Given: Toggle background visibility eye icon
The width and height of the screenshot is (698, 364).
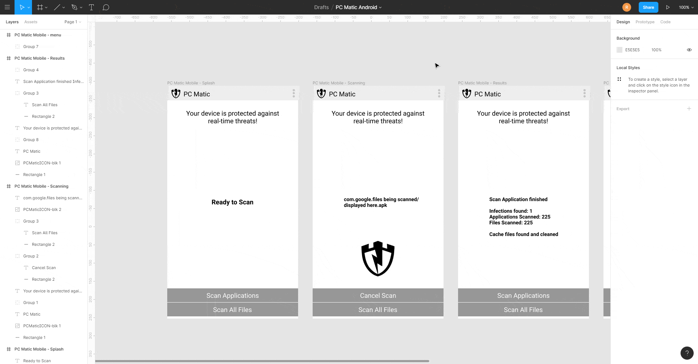Looking at the screenshot, I should tap(689, 50).
